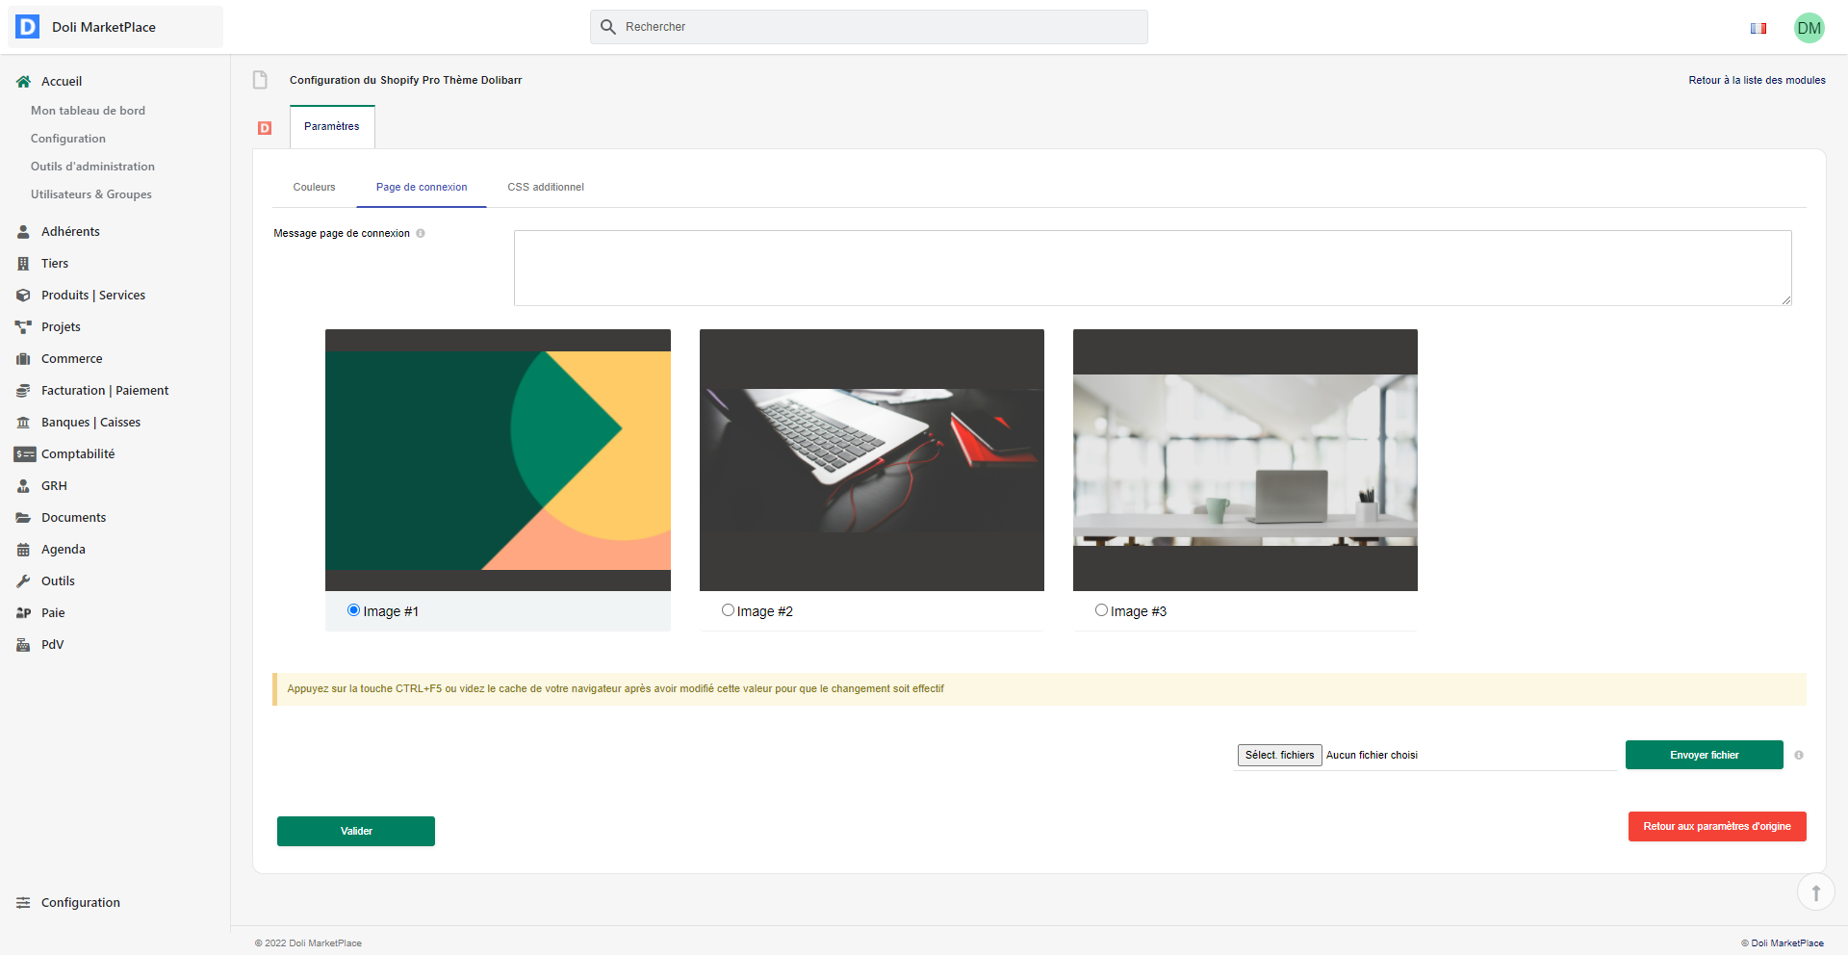Click the French flag language icon

[1758, 28]
